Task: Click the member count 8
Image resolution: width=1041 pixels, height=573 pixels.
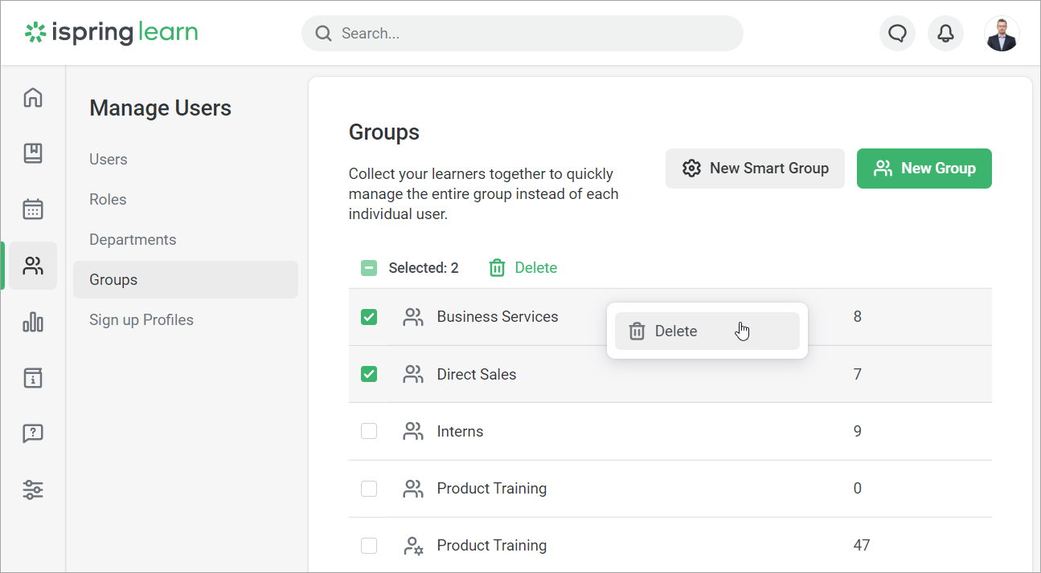Action: [x=858, y=317]
